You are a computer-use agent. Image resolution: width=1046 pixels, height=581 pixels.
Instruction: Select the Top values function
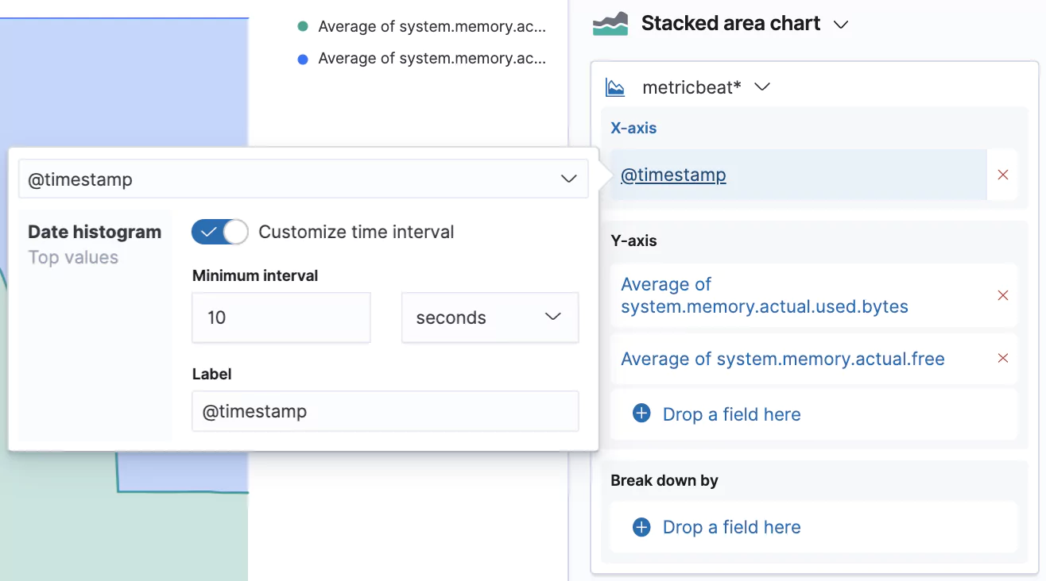coord(73,257)
